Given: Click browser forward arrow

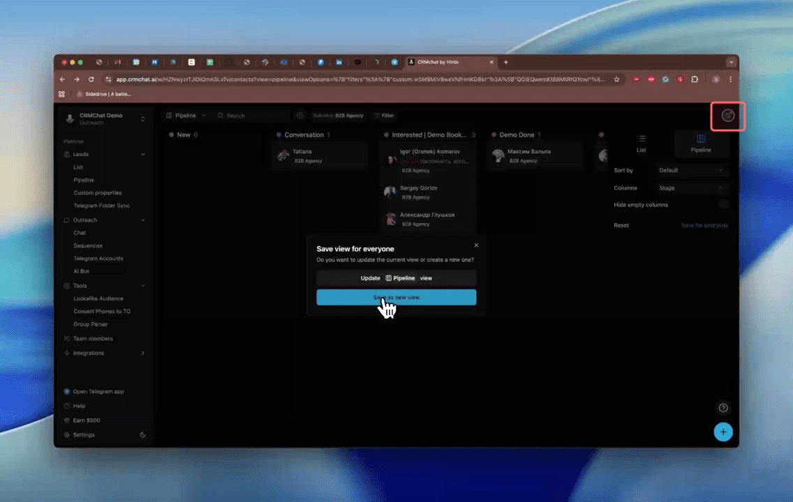Looking at the screenshot, I should (76, 79).
